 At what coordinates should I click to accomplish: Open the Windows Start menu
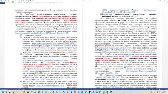pos(3,92)
